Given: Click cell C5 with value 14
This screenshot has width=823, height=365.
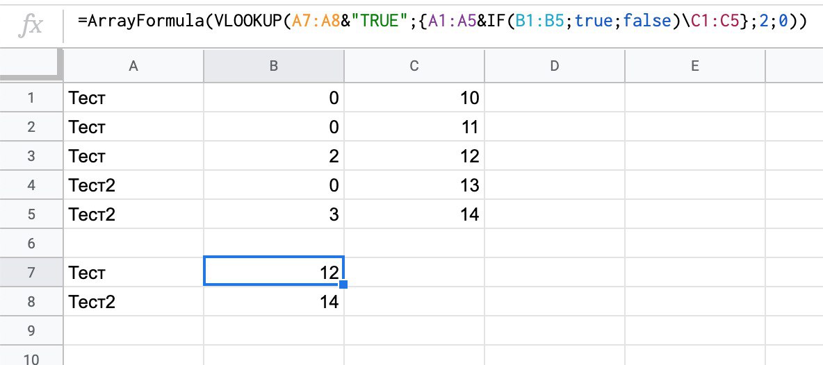Looking at the screenshot, I should (x=414, y=214).
